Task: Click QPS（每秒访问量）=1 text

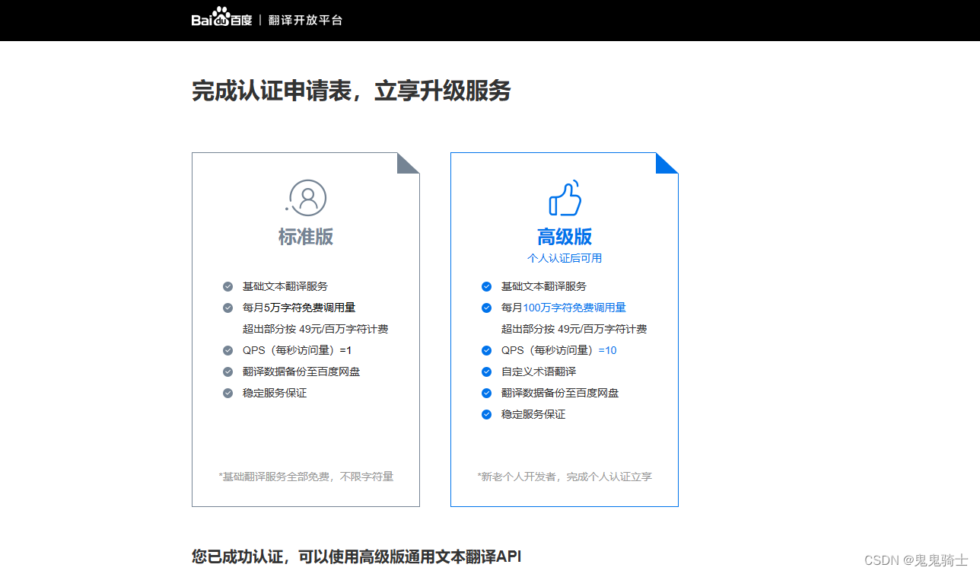Action: [297, 350]
